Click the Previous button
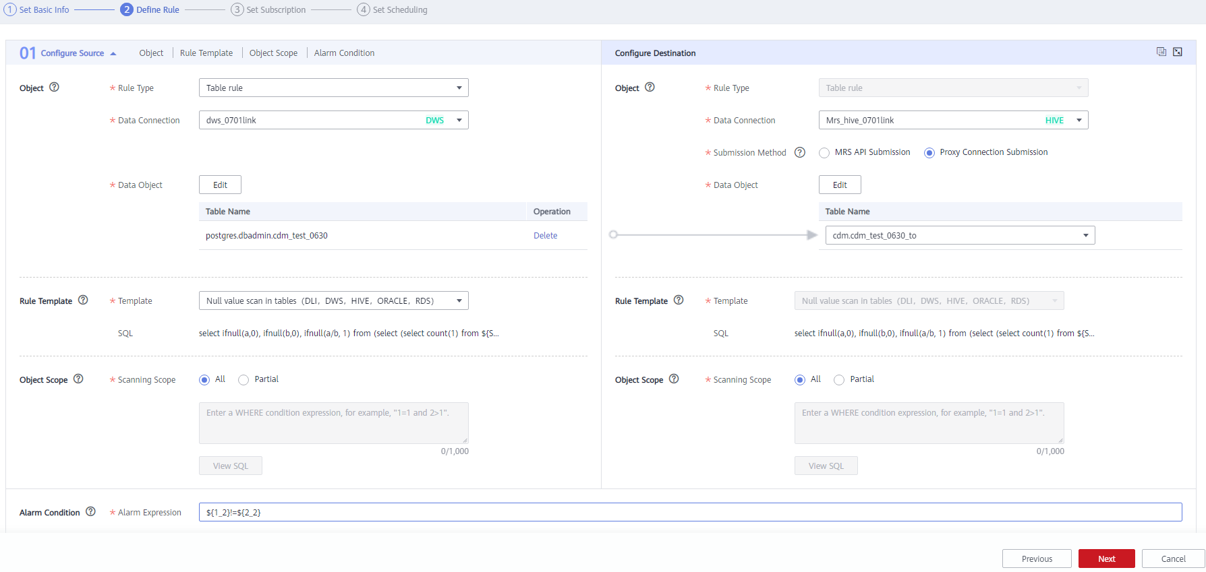 pyautogui.click(x=1037, y=559)
